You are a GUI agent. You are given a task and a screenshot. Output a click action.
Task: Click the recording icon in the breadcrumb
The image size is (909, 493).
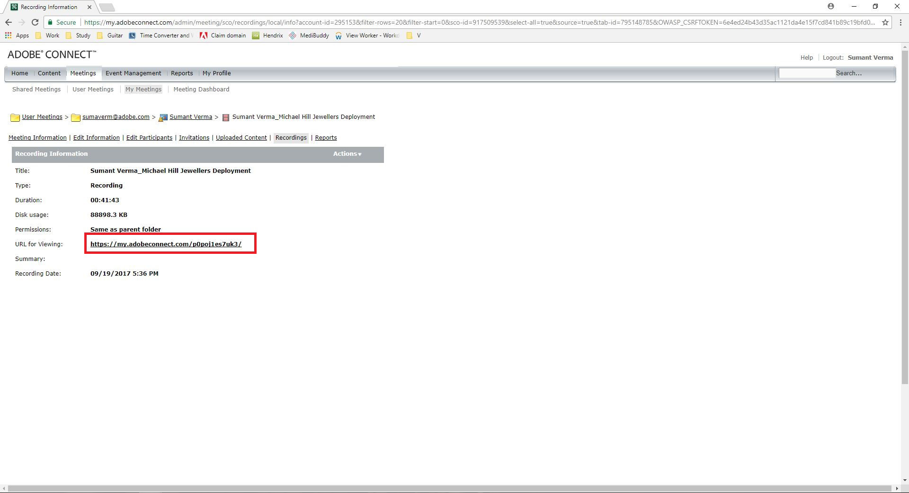click(x=226, y=117)
